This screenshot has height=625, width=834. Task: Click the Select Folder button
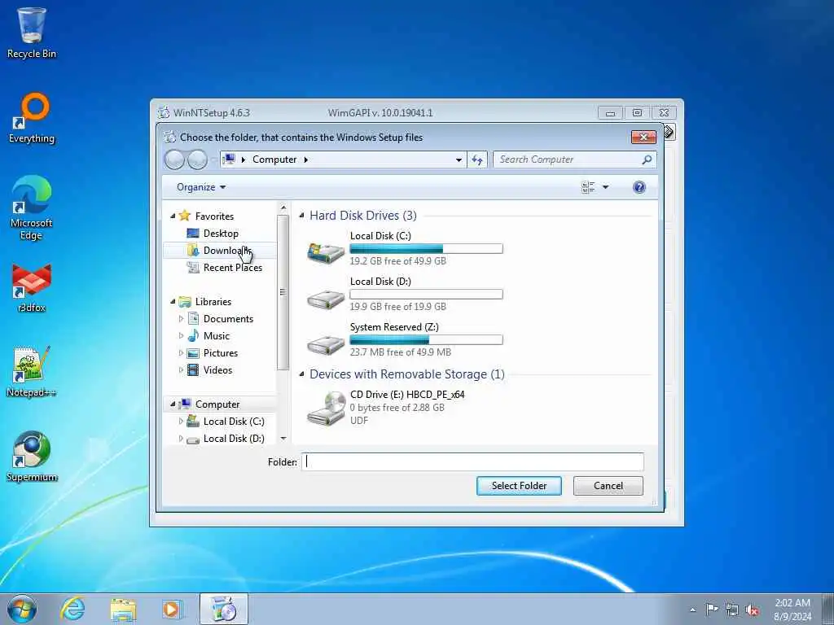[x=519, y=486]
